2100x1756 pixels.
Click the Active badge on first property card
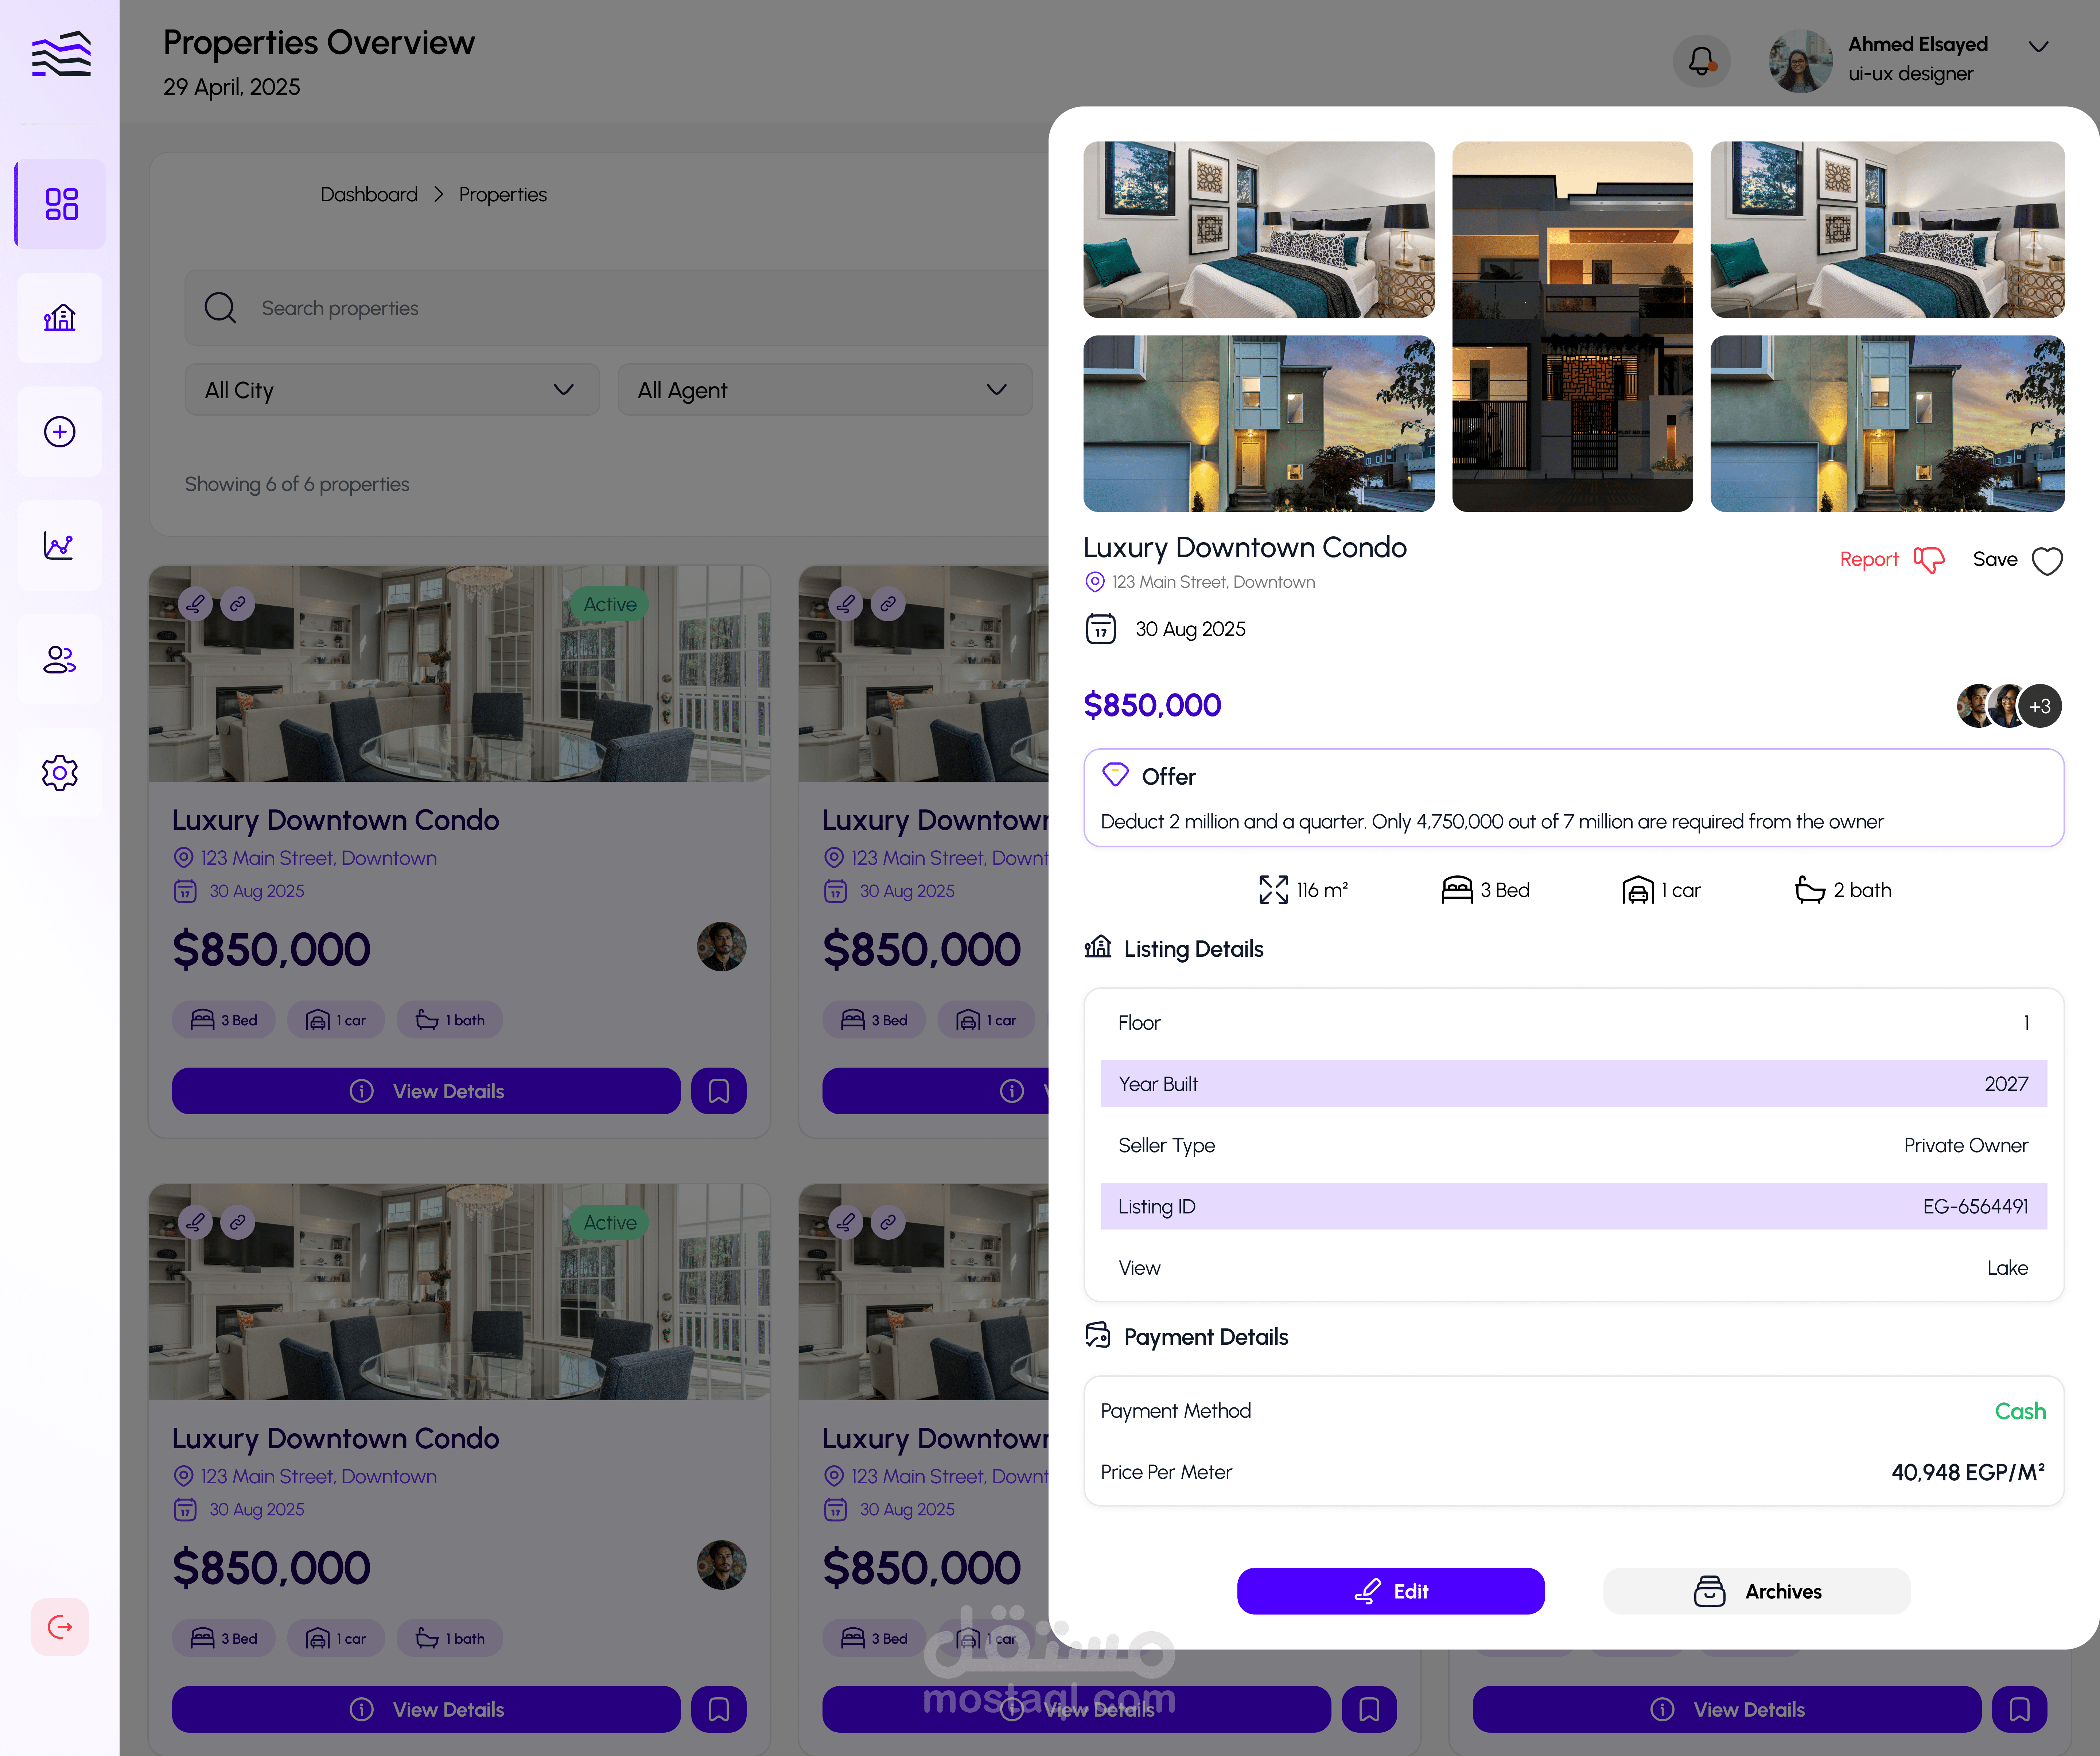click(x=610, y=604)
